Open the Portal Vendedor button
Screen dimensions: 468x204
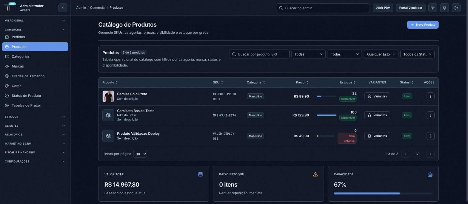click(x=410, y=8)
